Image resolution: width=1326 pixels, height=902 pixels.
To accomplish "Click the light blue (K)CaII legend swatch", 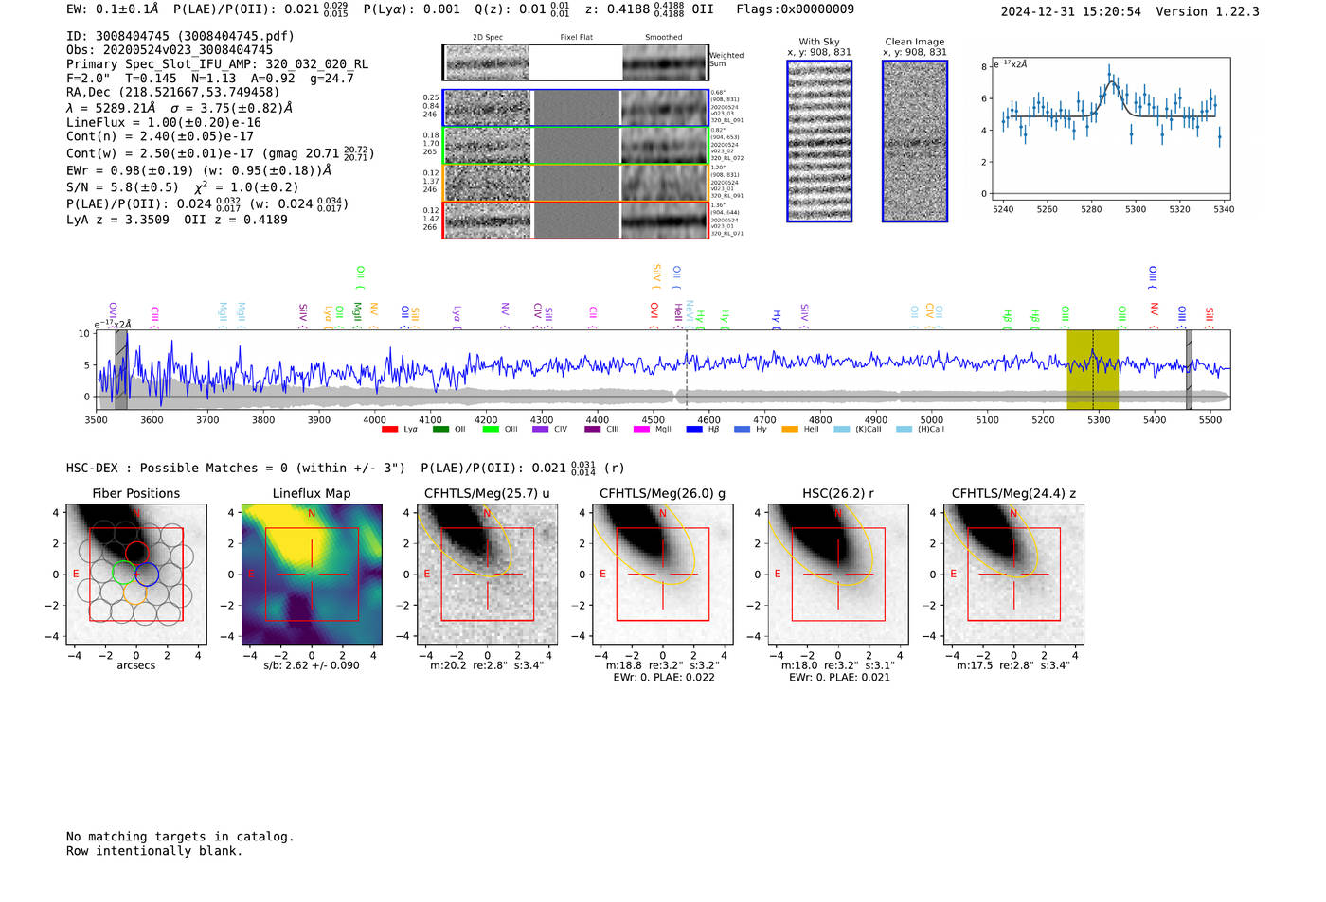I will tap(841, 430).
